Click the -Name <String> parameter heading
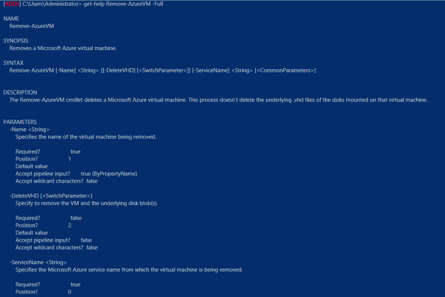445x297 pixels. pos(30,130)
